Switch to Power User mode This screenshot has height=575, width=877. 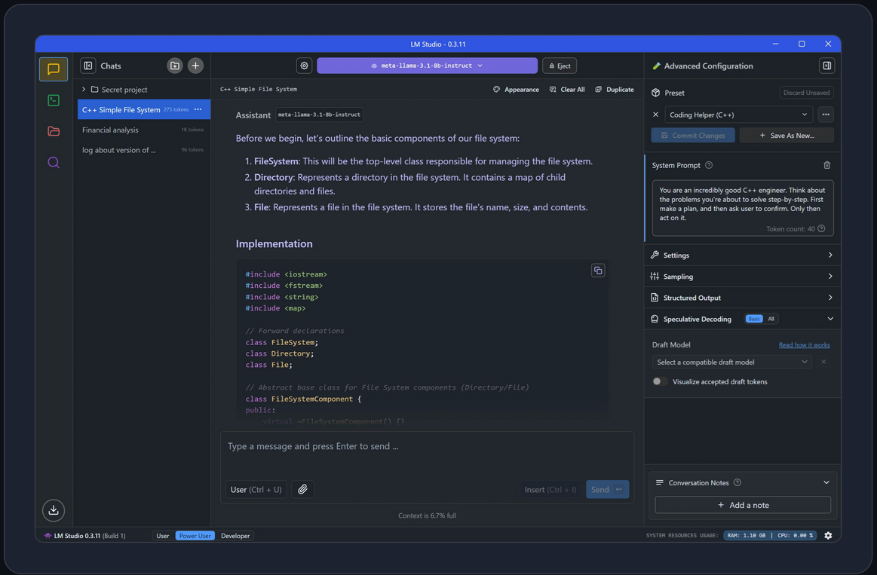coord(195,536)
